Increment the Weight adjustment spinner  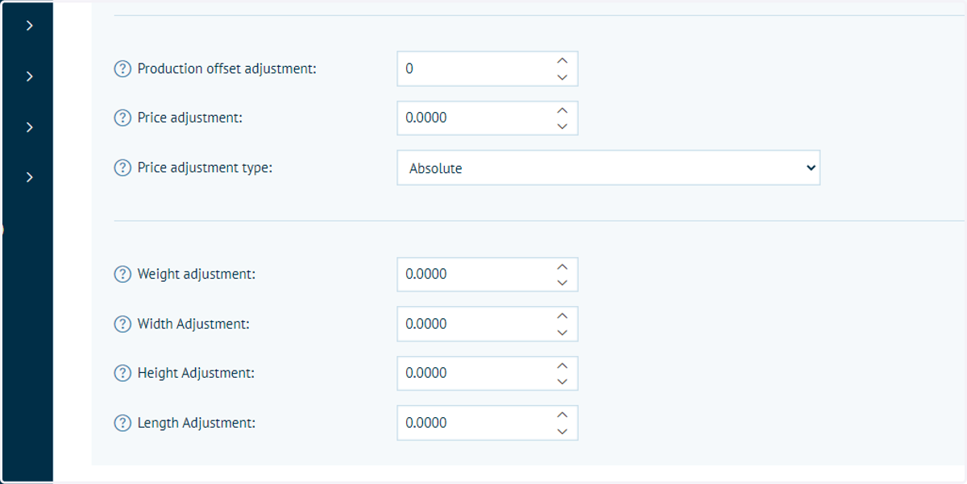(x=562, y=266)
